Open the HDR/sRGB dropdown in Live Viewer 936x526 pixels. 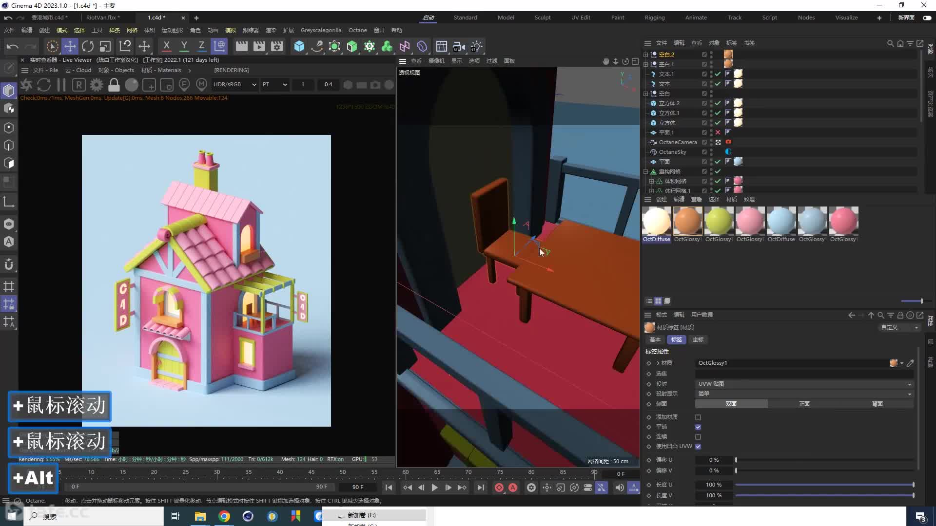click(234, 84)
